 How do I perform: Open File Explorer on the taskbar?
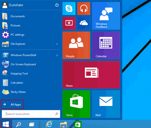[63, 124]
